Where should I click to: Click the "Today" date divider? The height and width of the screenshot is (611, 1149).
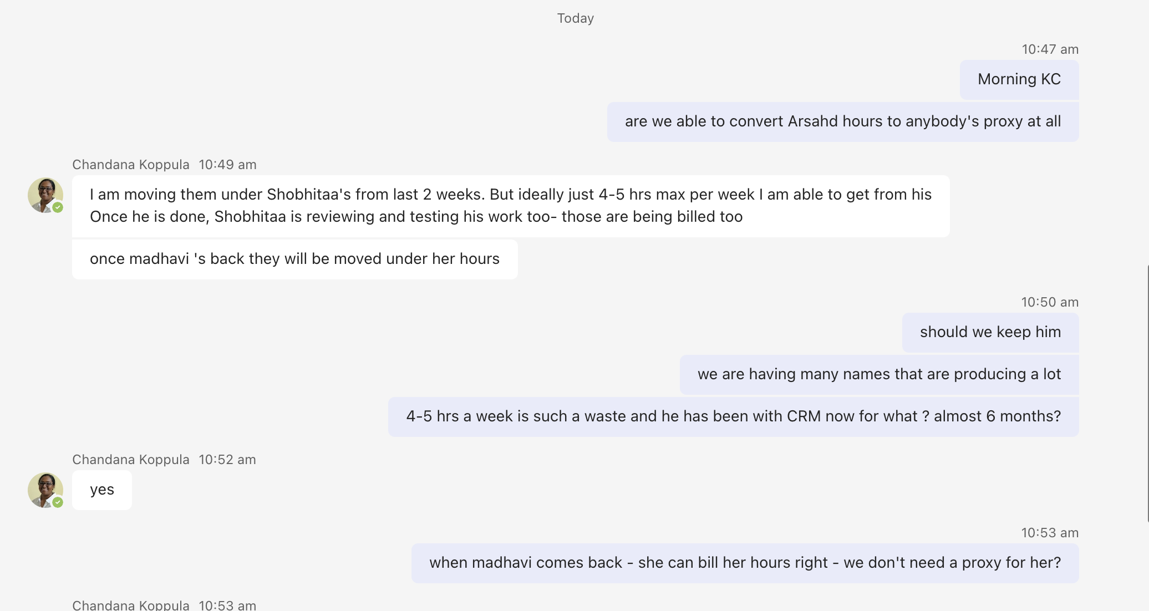[x=575, y=18]
